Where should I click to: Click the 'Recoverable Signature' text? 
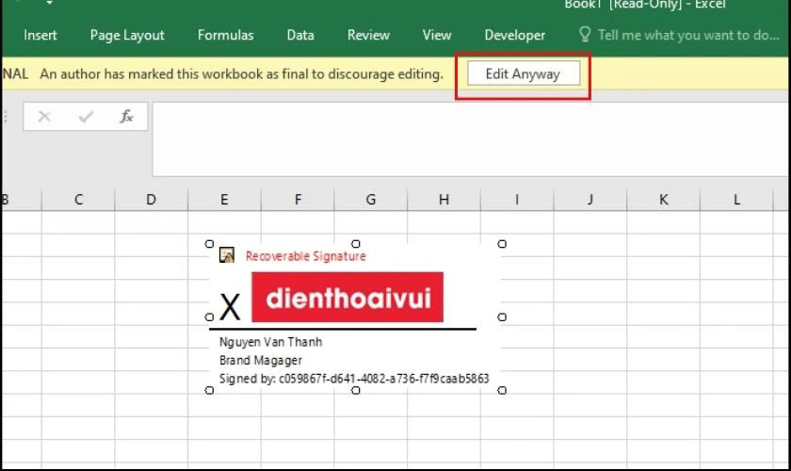(x=306, y=256)
